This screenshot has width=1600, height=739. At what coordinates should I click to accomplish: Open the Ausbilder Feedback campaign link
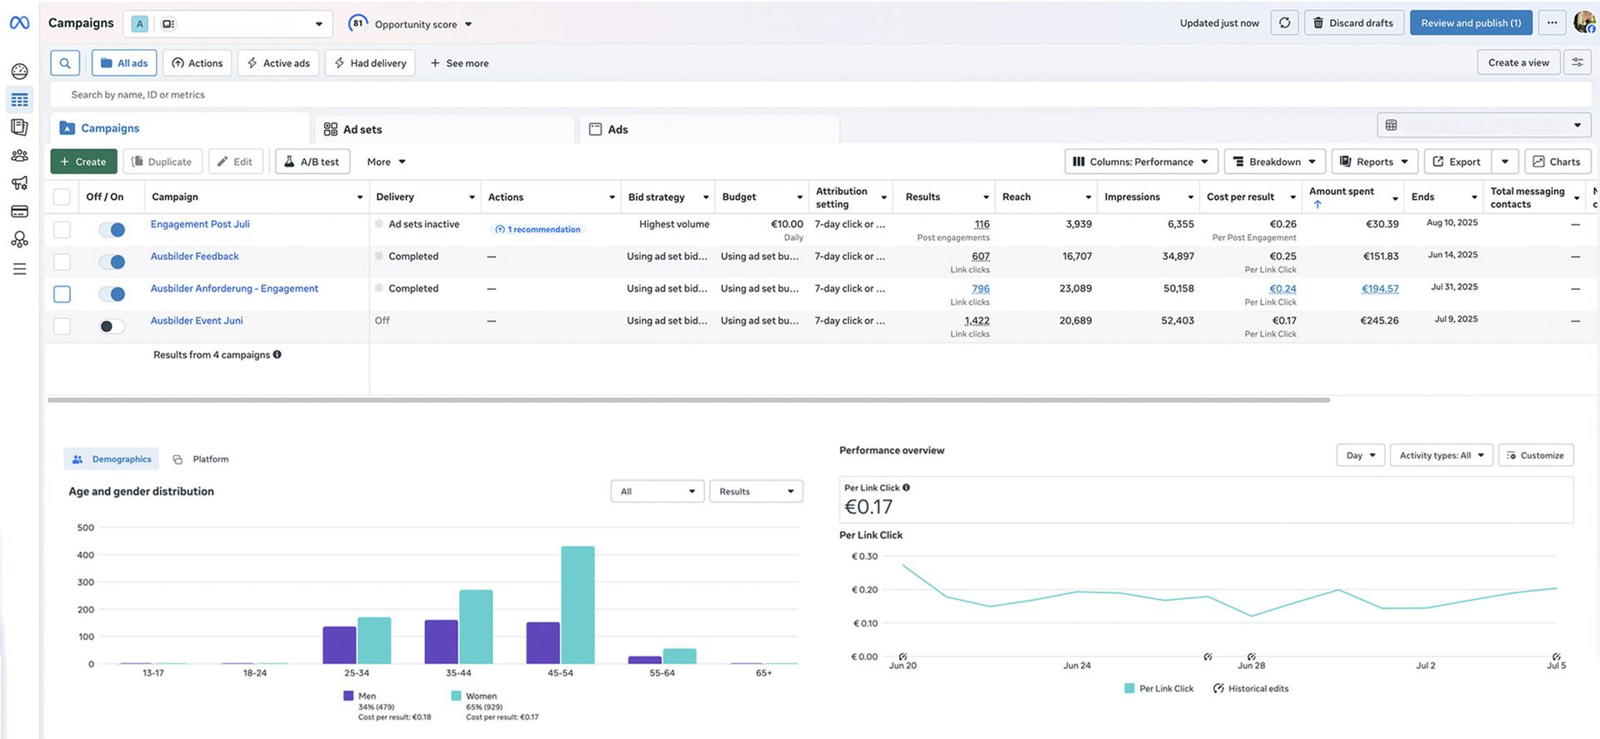click(x=194, y=257)
